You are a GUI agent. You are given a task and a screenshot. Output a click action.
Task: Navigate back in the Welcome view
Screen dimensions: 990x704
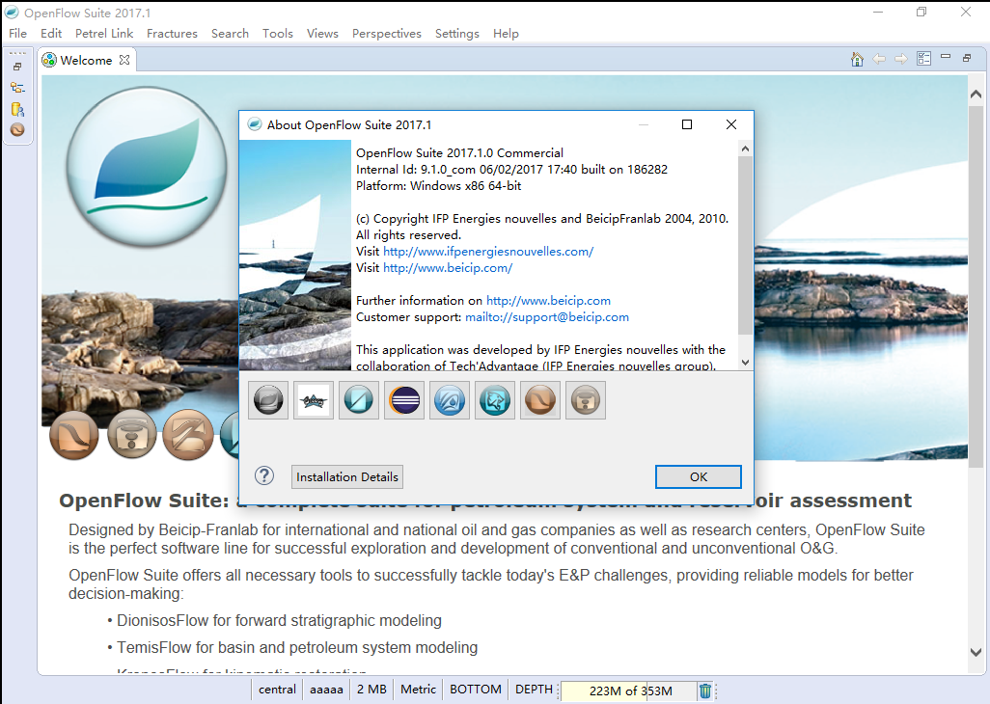click(x=879, y=59)
